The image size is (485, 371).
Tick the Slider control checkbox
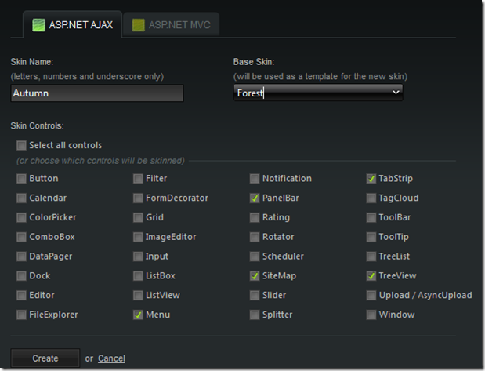[255, 296]
